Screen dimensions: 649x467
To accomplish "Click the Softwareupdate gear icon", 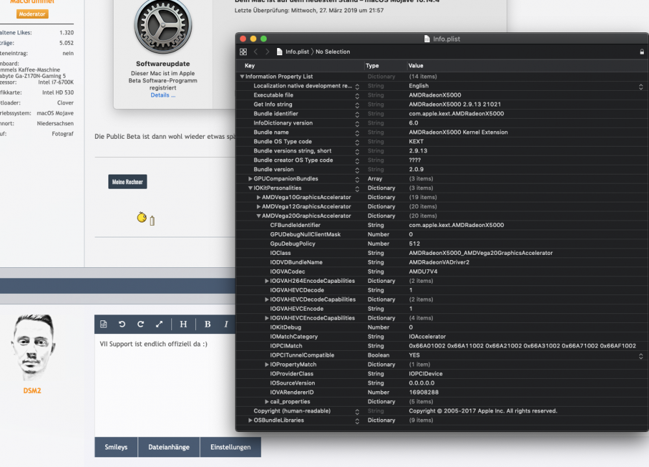I will tap(163, 27).
